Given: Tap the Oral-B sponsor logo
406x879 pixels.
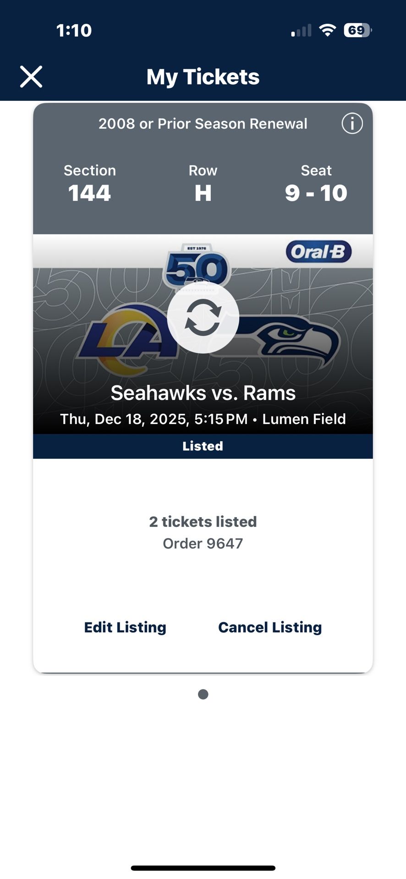Looking at the screenshot, I should click(318, 252).
